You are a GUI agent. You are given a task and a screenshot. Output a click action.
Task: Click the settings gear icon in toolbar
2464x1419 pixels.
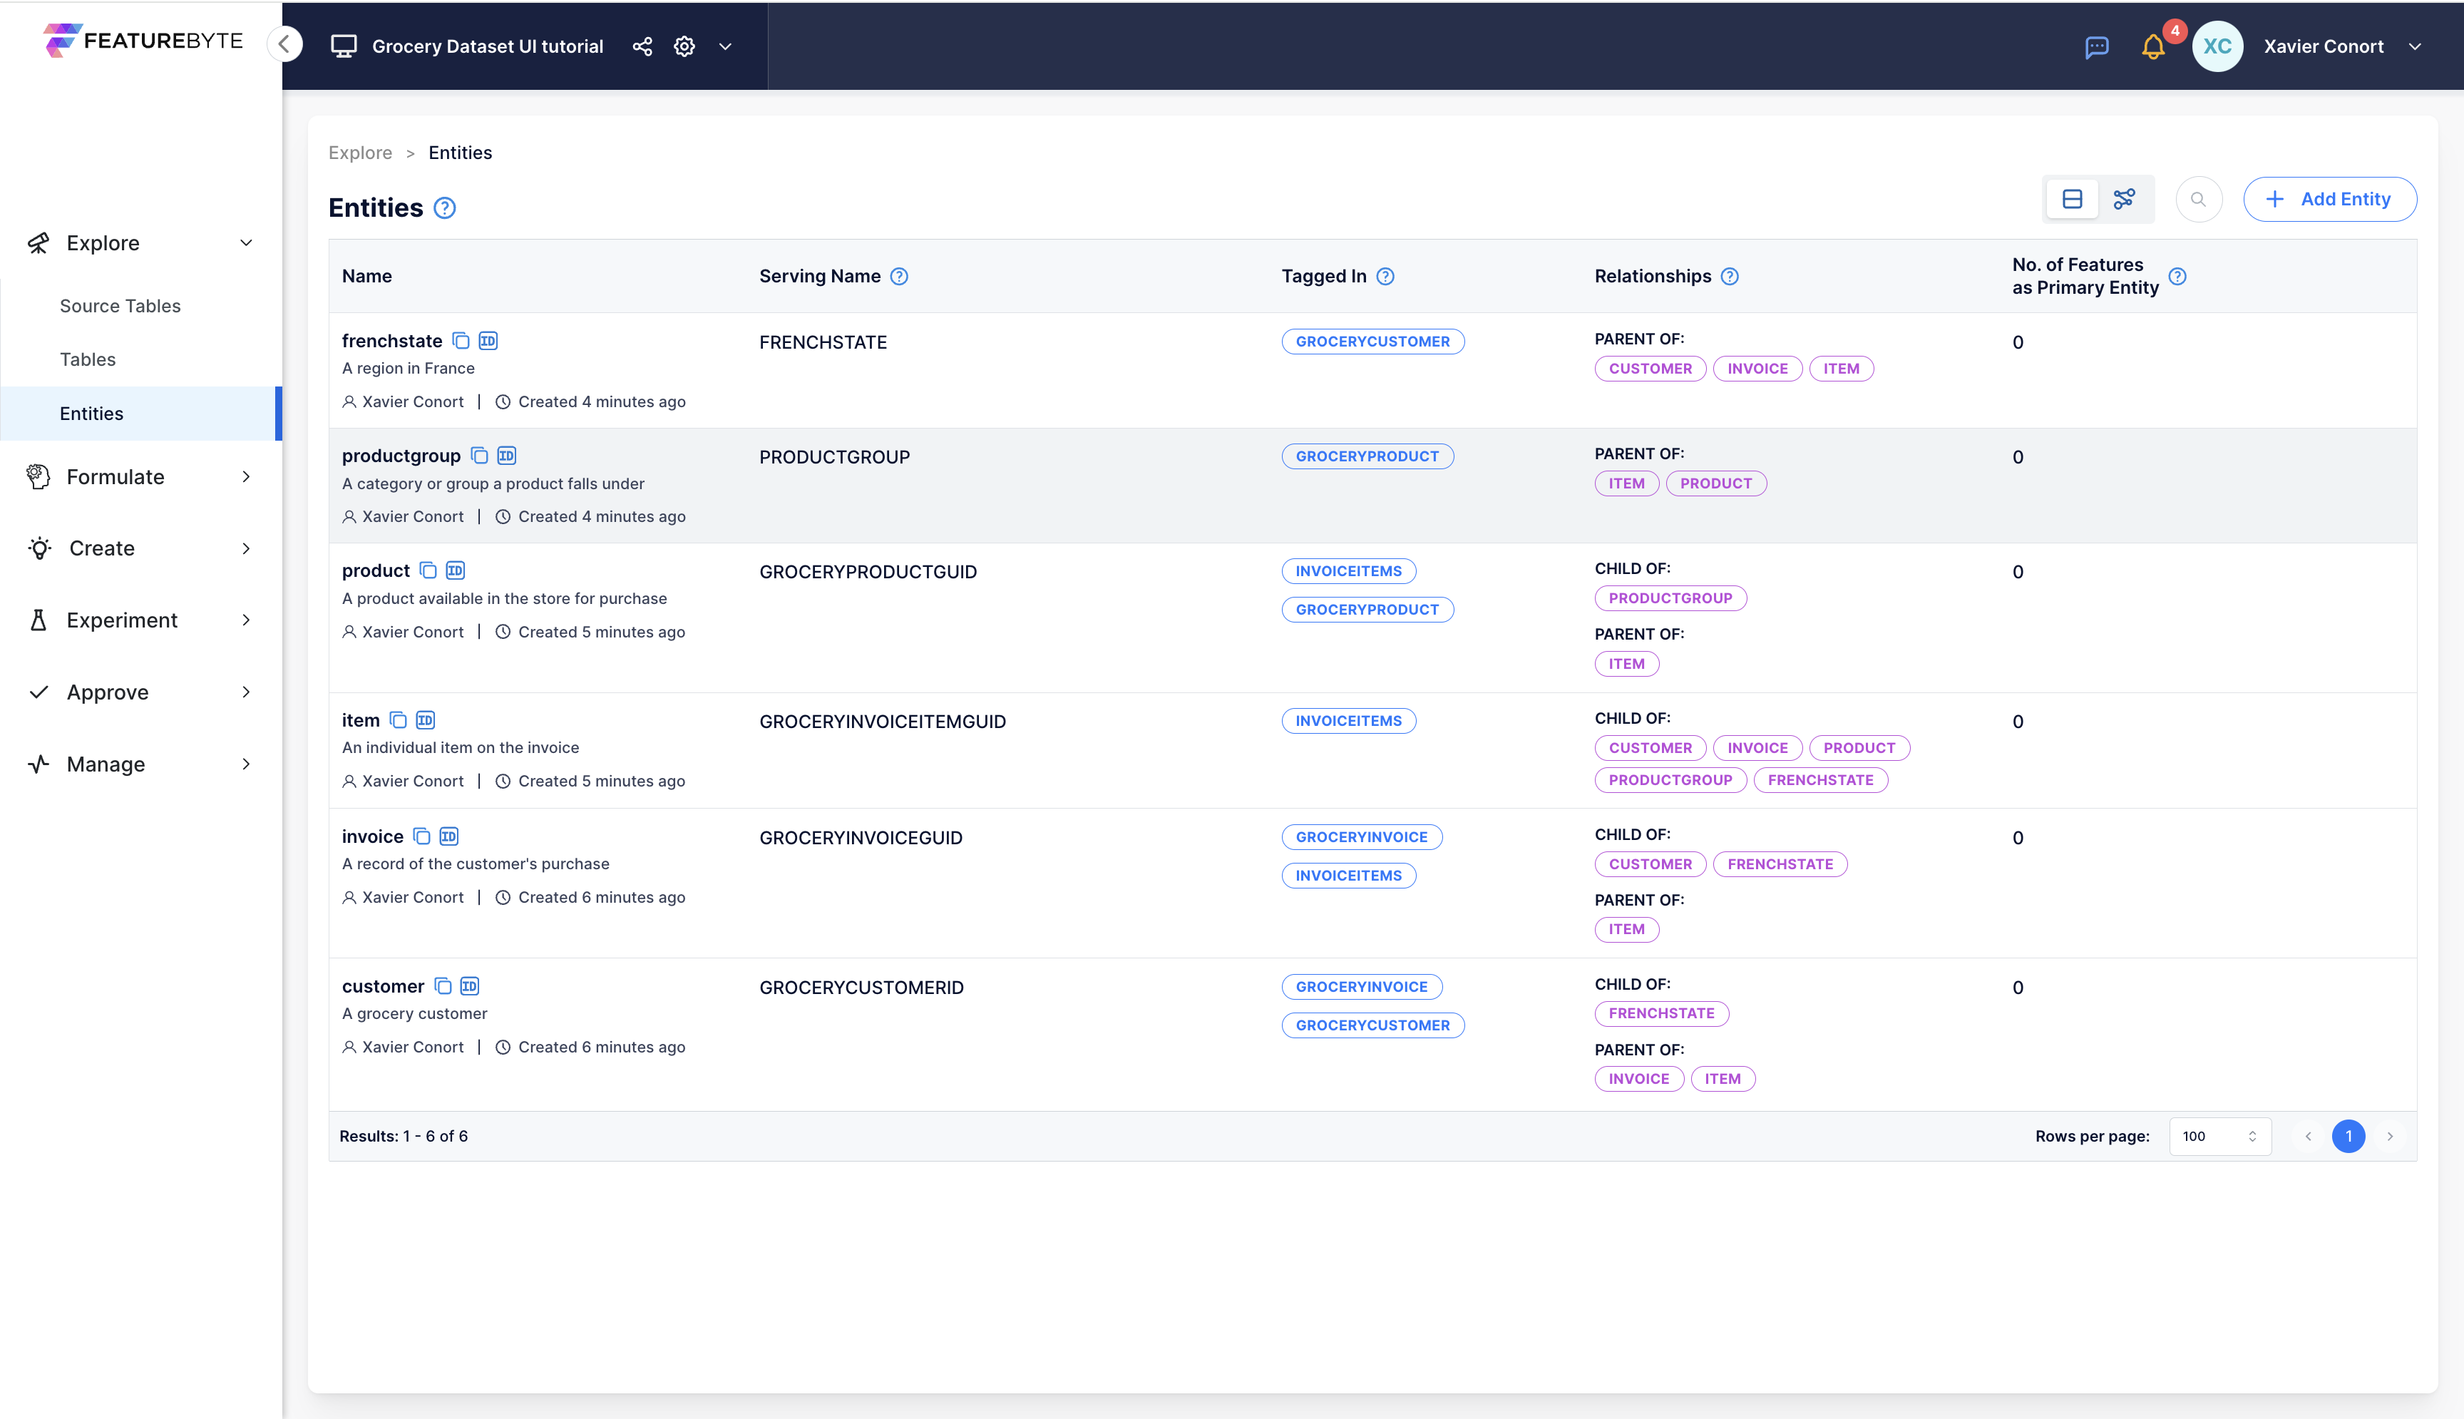(x=684, y=46)
